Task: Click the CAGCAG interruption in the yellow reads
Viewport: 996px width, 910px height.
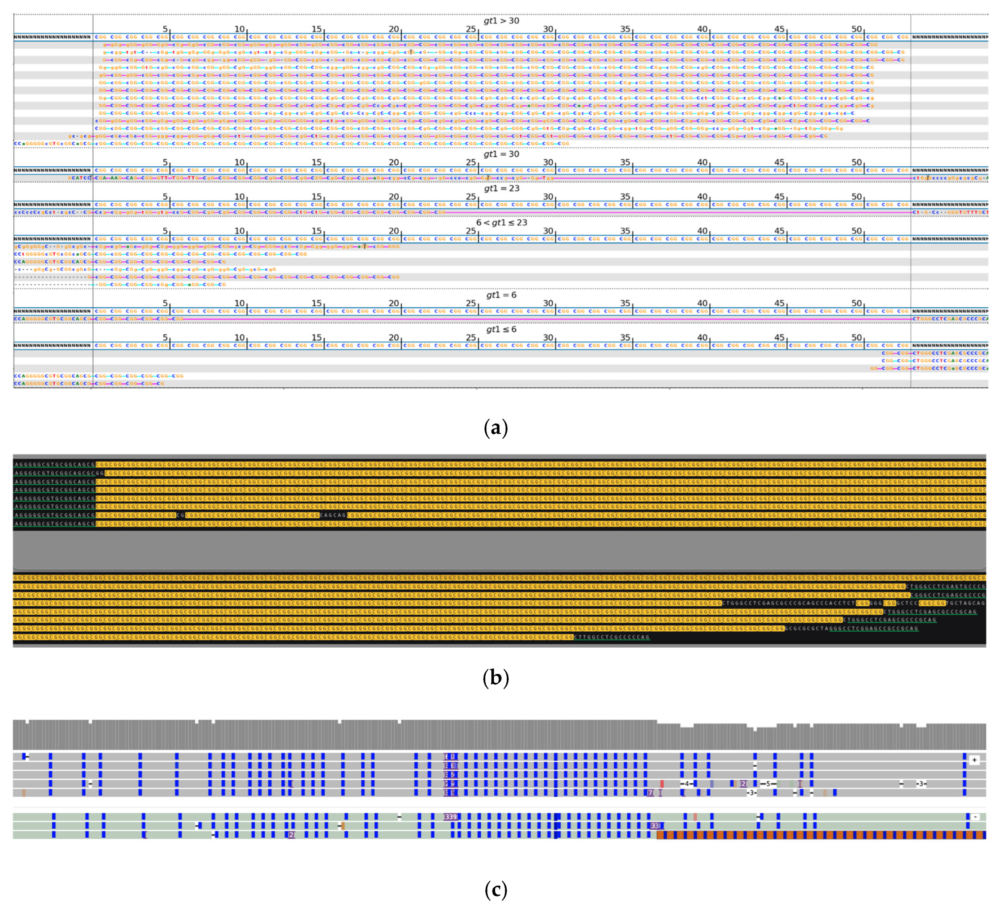Action: (x=334, y=515)
